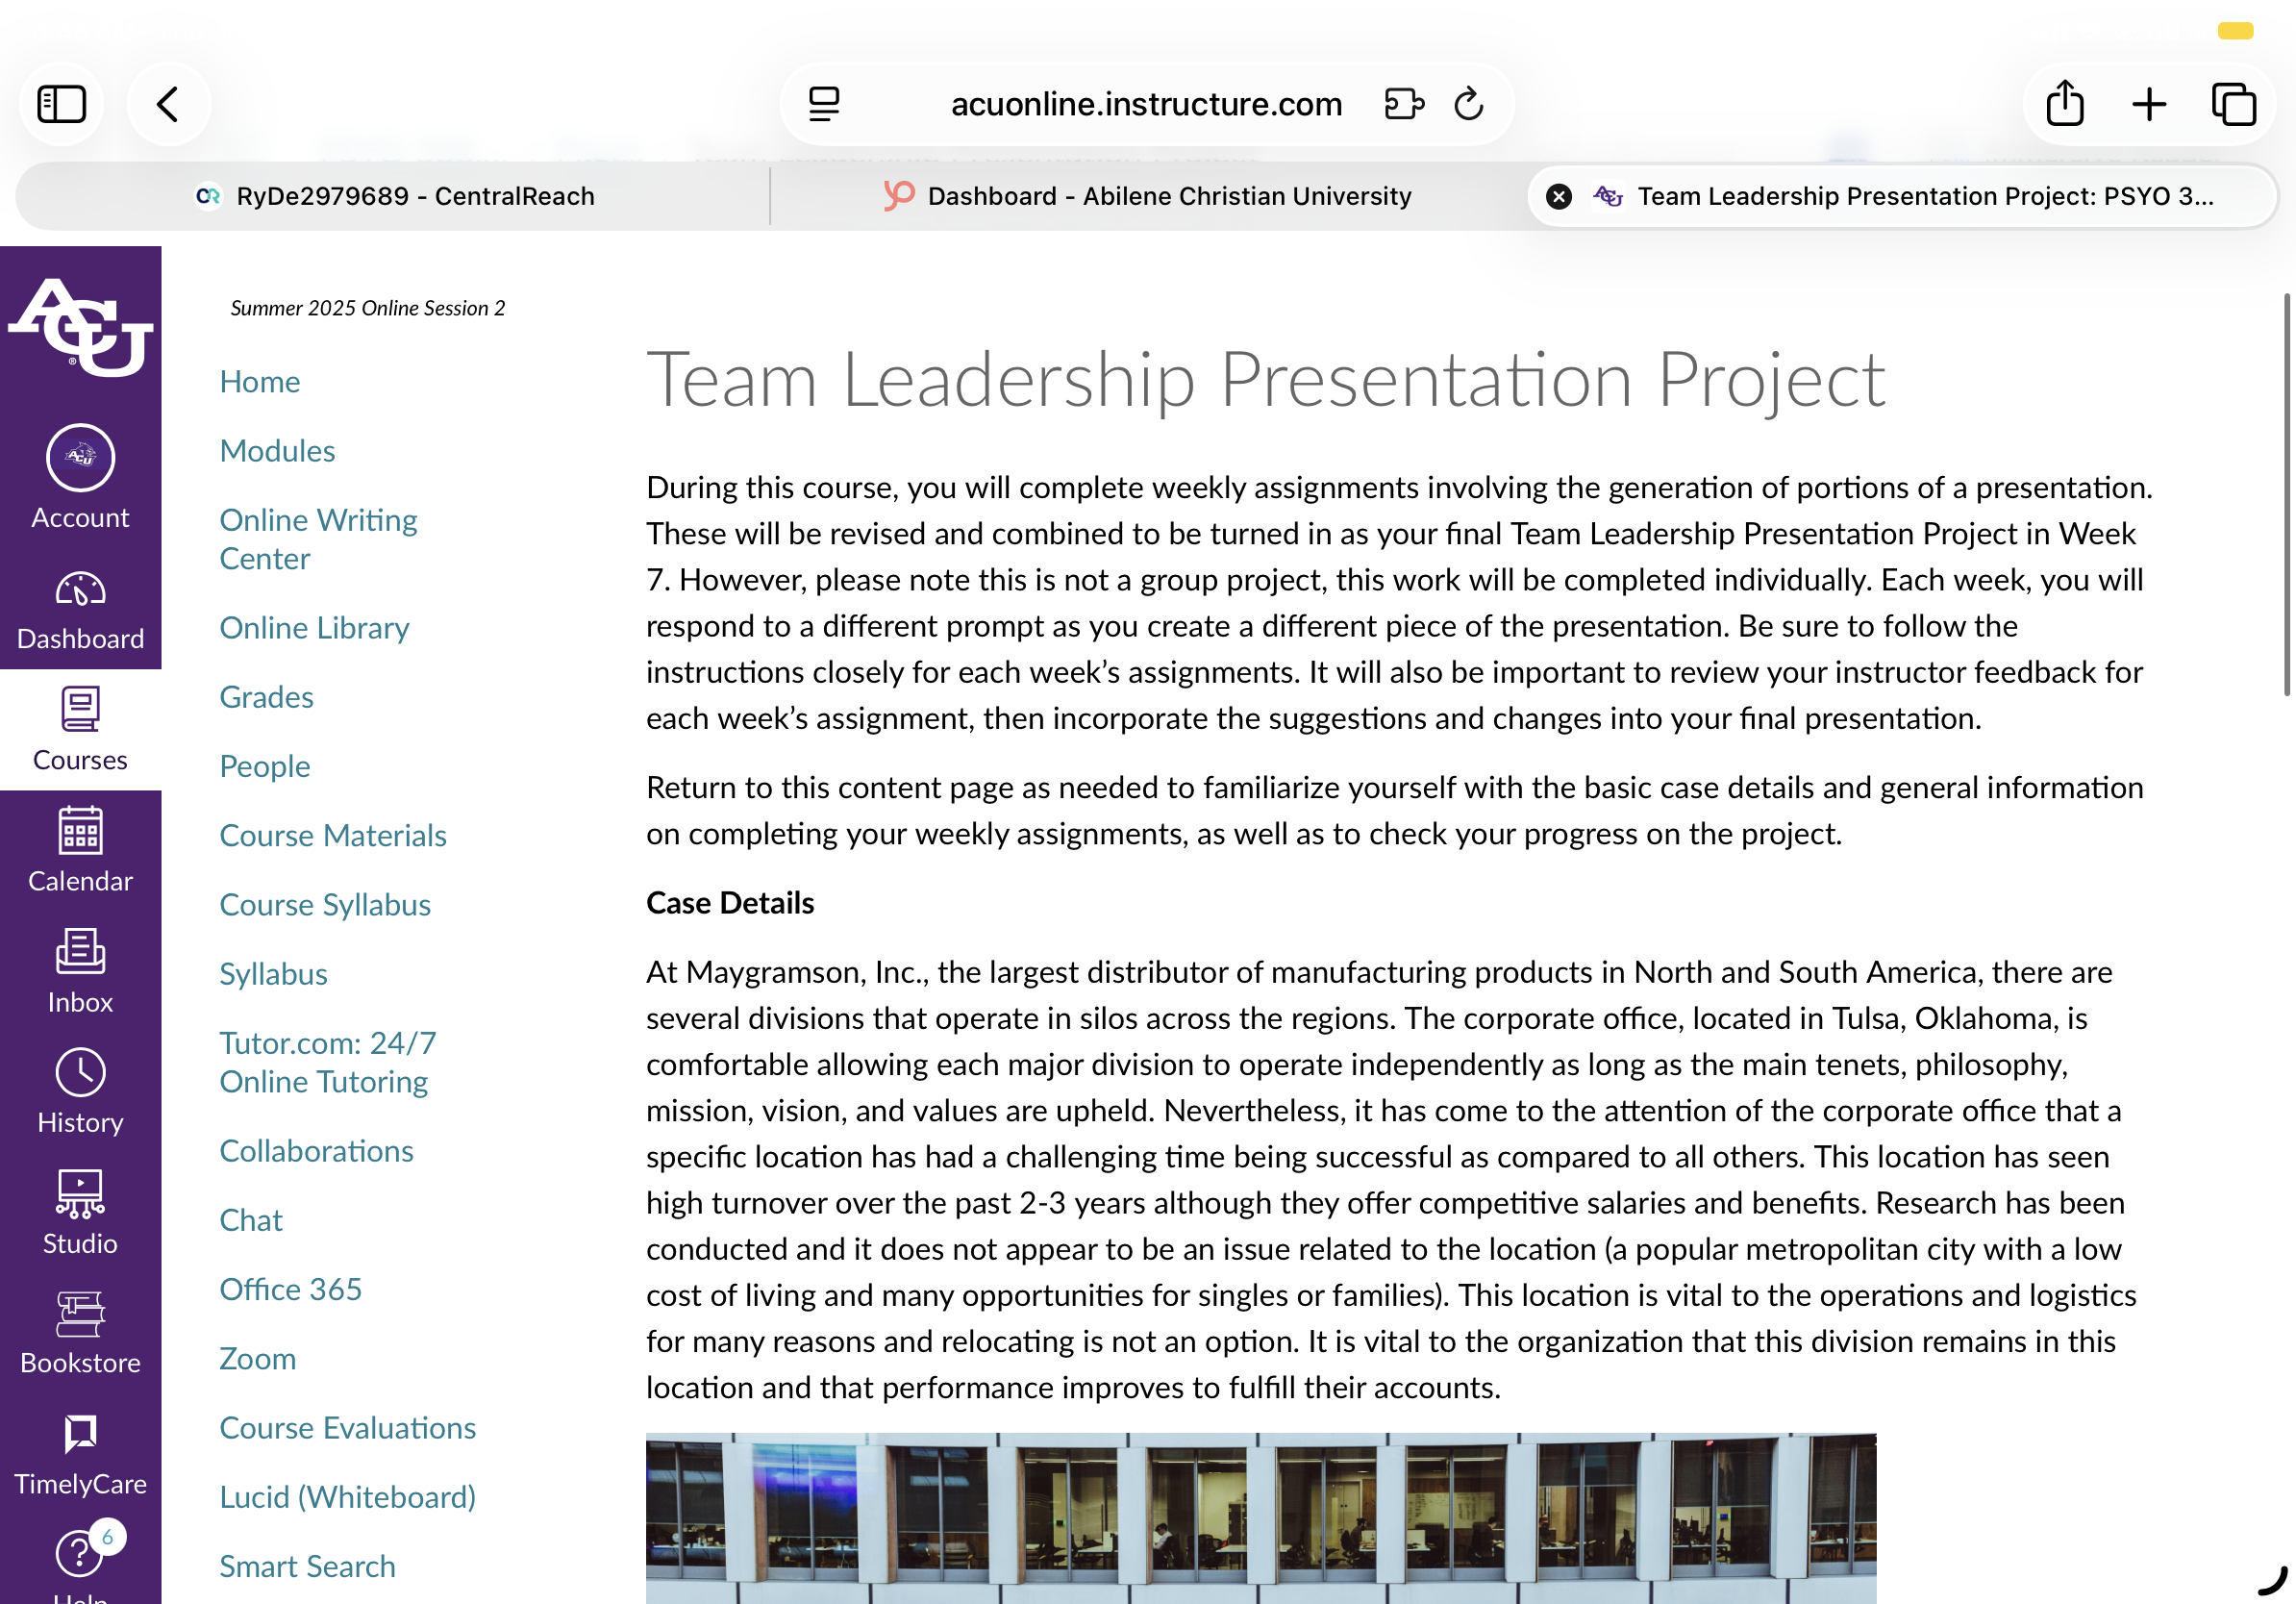Go back with the Safari back arrow
The height and width of the screenshot is (1604, 2296).
point(168,104)
